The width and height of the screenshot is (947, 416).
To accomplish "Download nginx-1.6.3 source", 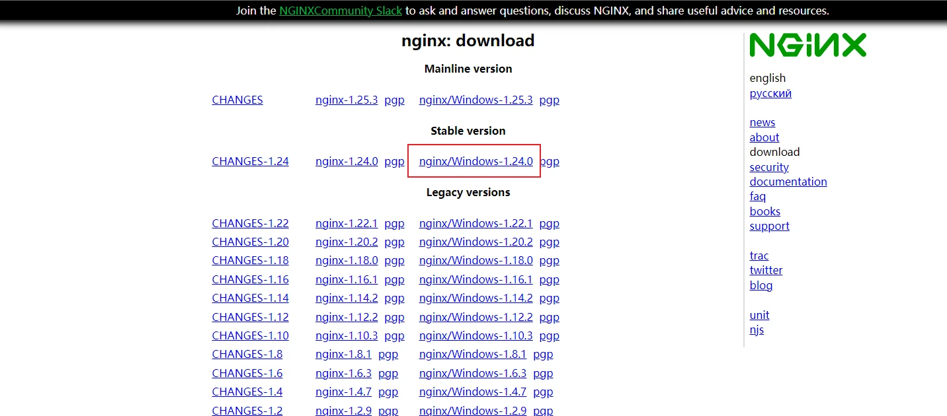I will pos(343,373).
